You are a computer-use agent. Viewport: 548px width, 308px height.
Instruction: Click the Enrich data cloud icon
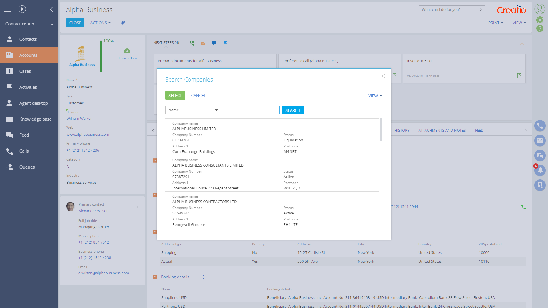click(x=127, y=51)
